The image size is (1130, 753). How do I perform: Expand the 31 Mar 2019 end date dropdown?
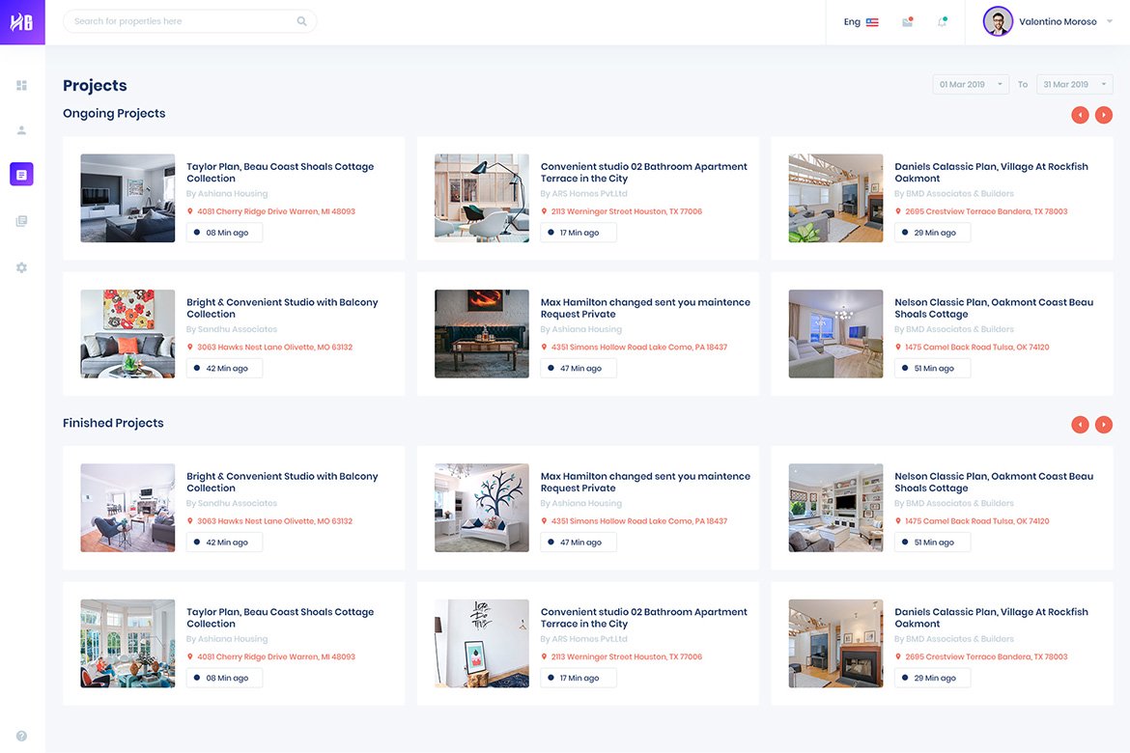tap(1074, 85)
